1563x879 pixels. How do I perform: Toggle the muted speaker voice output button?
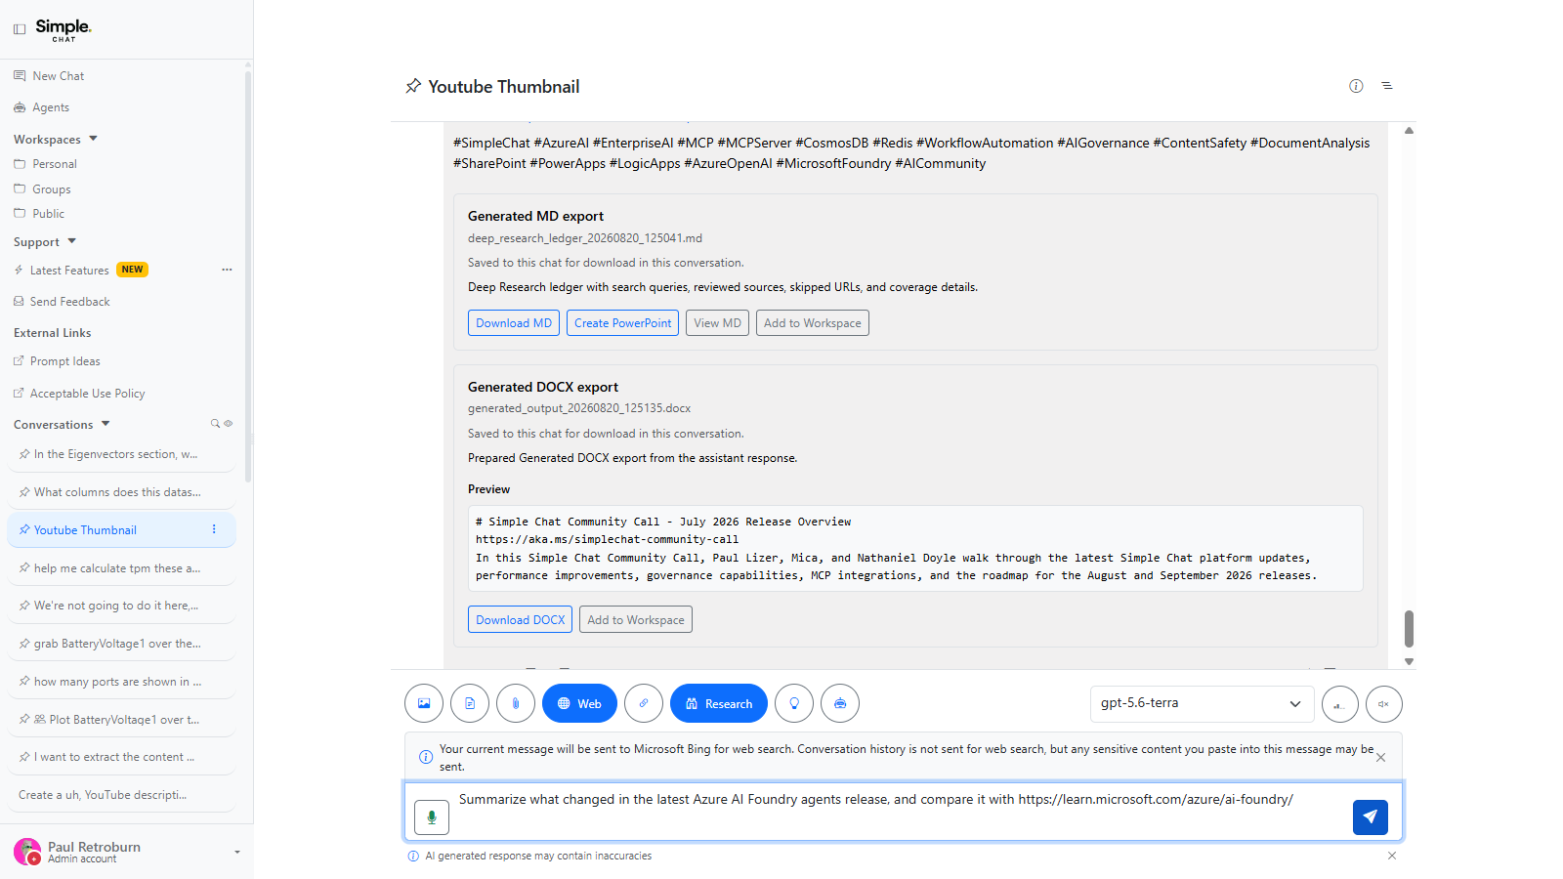[x=1384, y=704]
